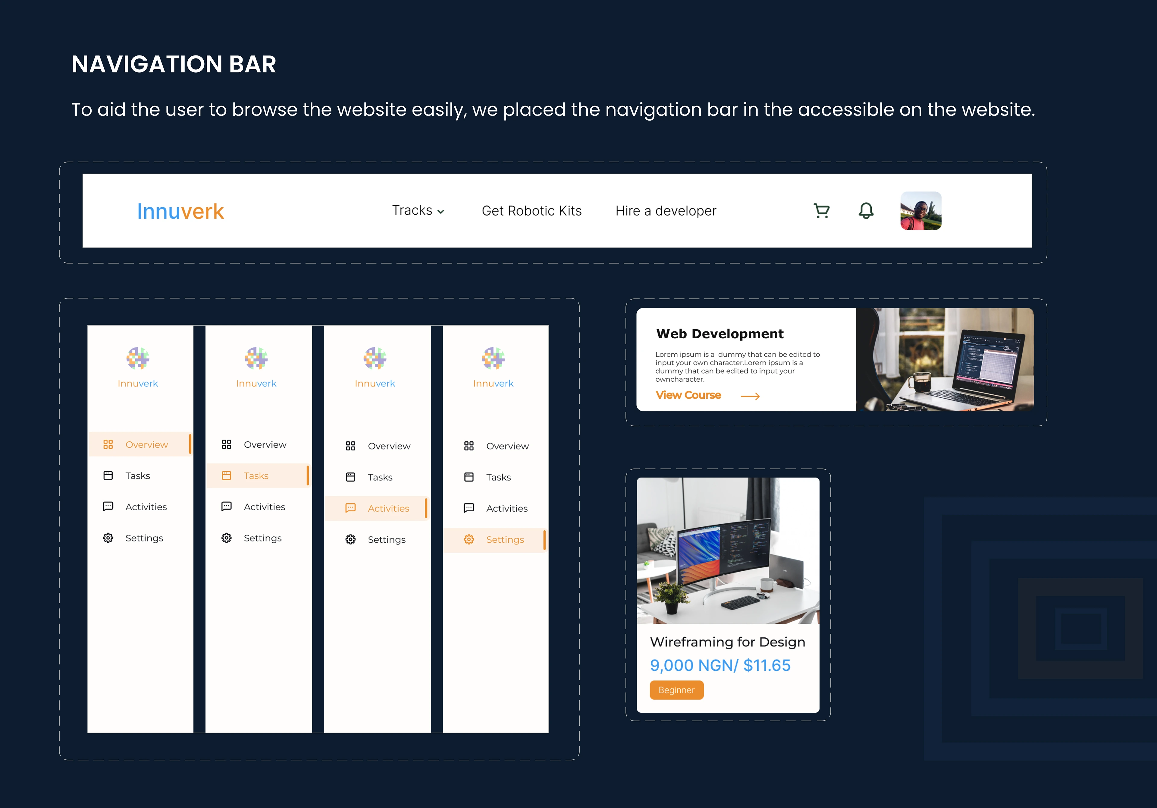
Task: Click the orange Beginner tag button
Action: pyautogui.click(x=676, y=690)
